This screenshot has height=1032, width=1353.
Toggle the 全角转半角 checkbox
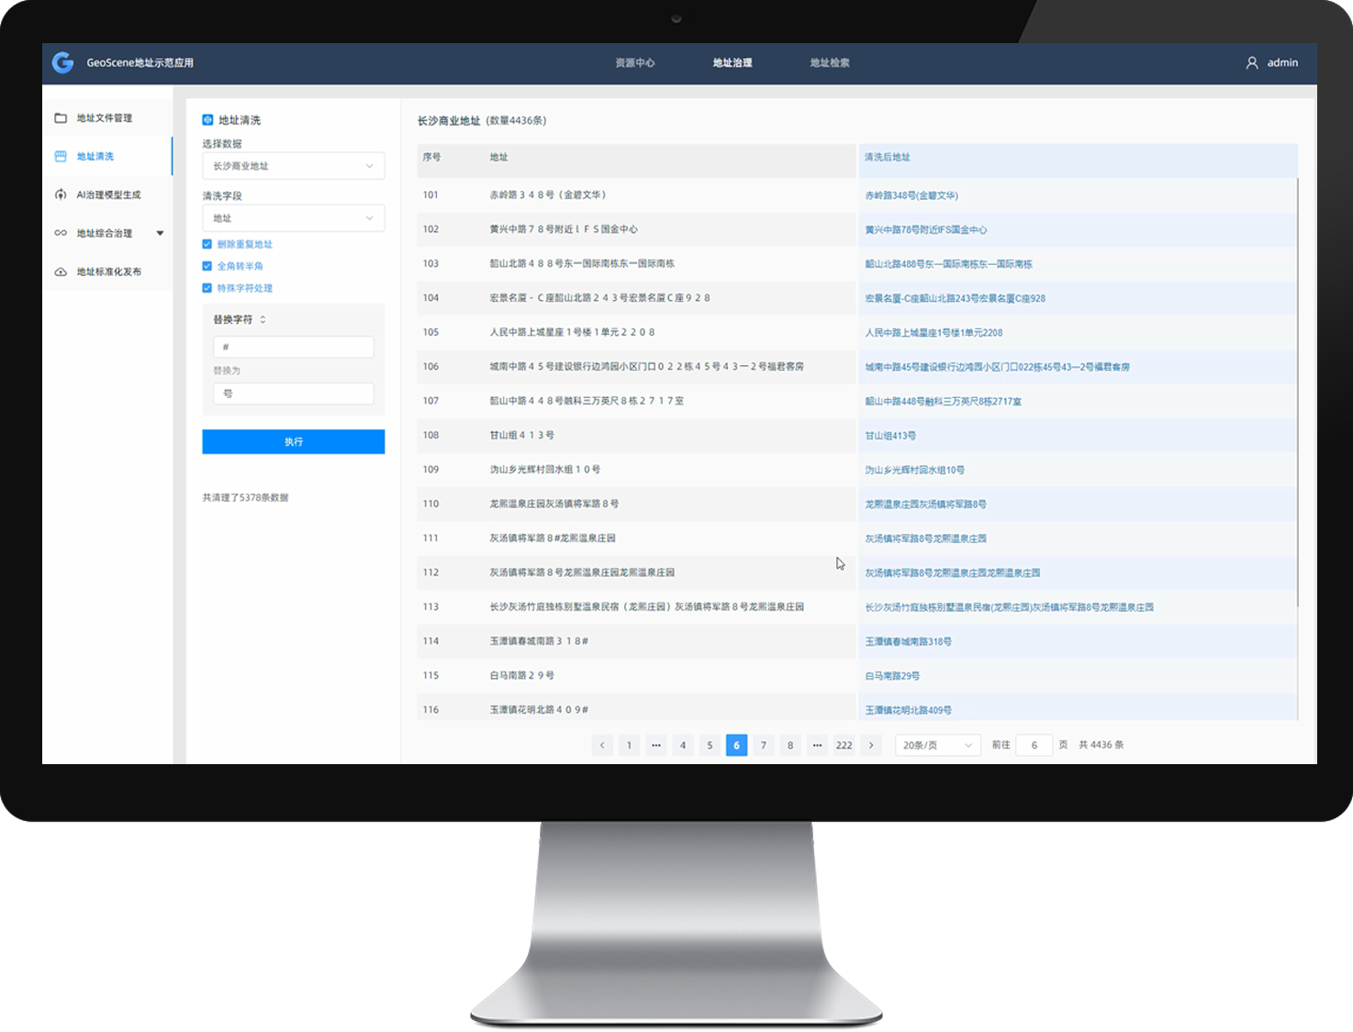click(x=207, y=266)
